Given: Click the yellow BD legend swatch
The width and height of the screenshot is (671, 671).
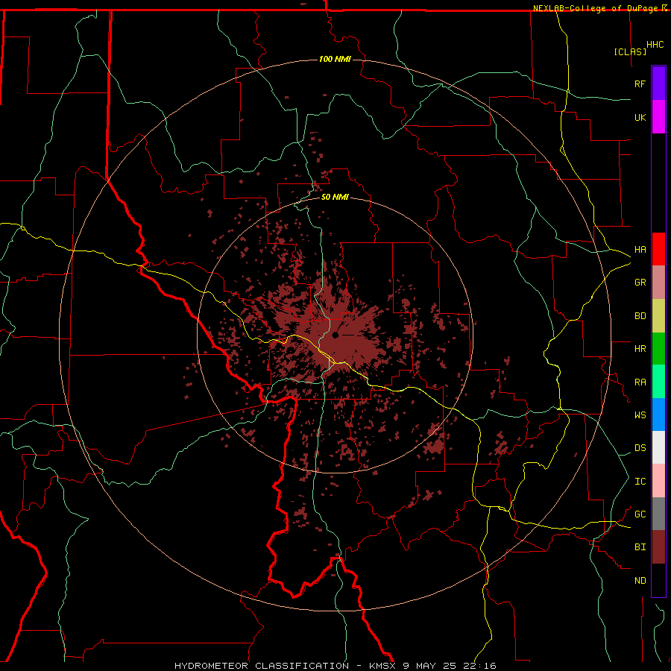Looking at the screenshot, I should click(x=658, y=316).
